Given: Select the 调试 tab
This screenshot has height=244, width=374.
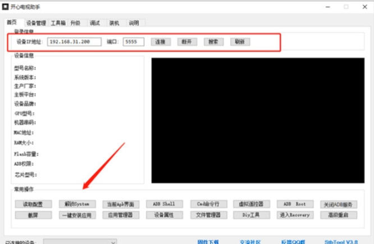Looking at the screenshot, I should 95,23.
